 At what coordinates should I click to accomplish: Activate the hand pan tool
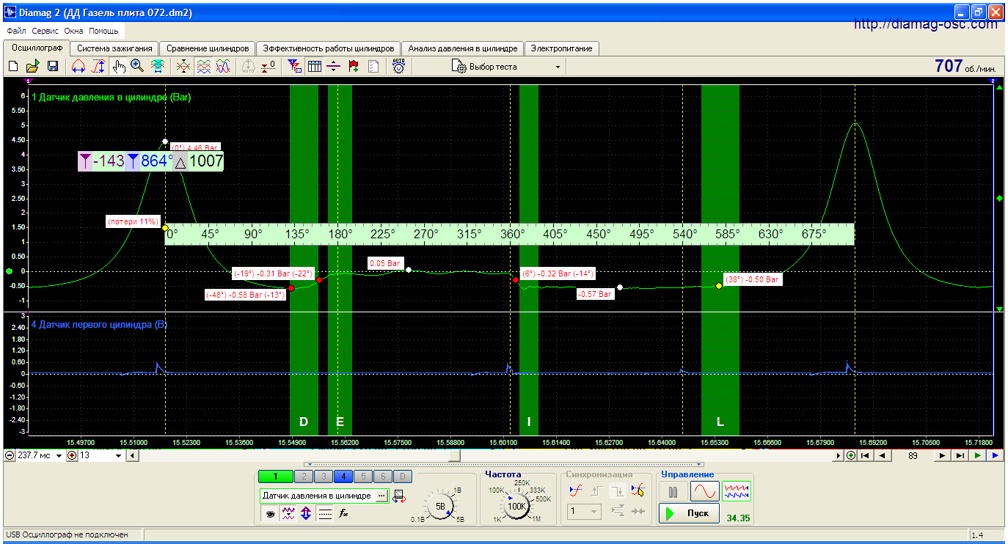pos(118,66)
